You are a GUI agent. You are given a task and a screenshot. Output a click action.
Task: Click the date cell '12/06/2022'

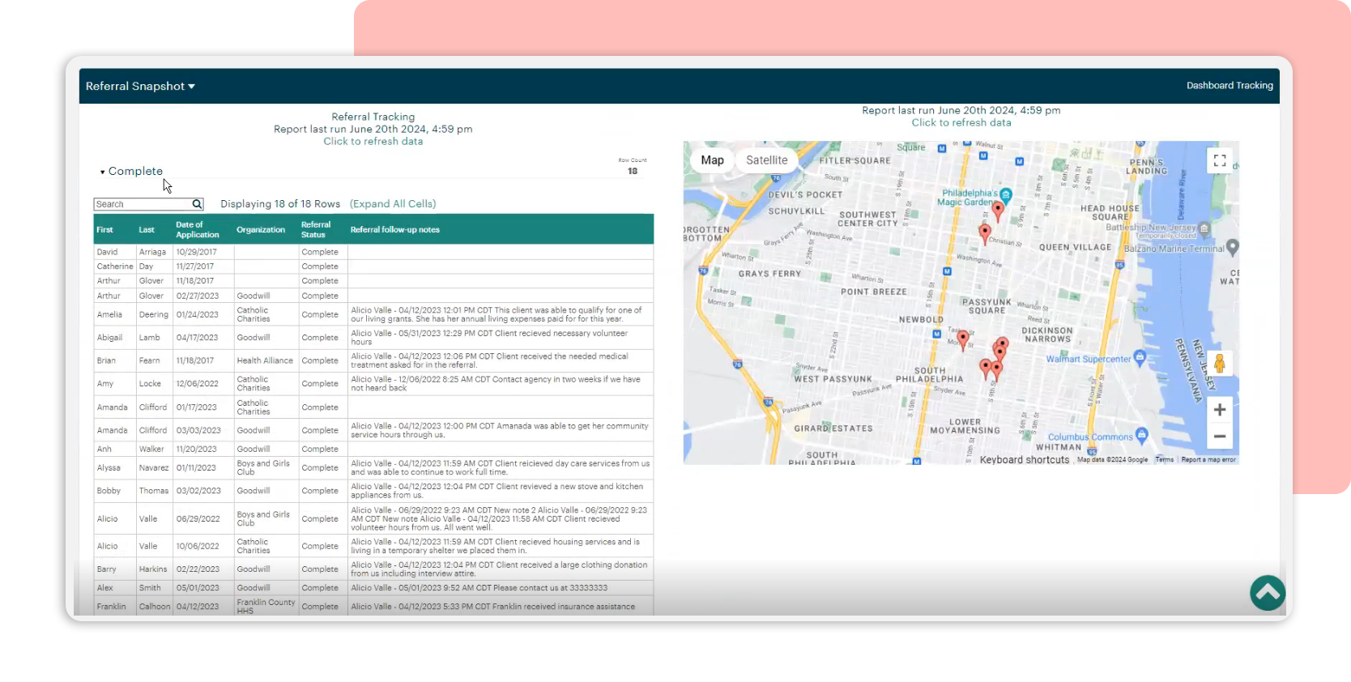coord(203,384)
